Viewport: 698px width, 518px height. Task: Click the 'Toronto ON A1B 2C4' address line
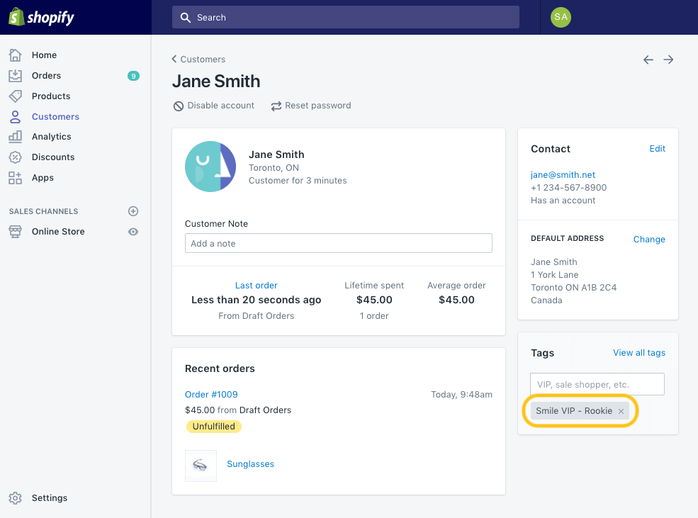pos(573,288)
